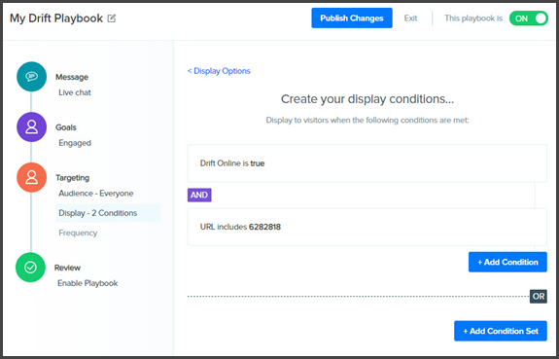
Task: Click the Goals step heading
Action: (66, 127)
